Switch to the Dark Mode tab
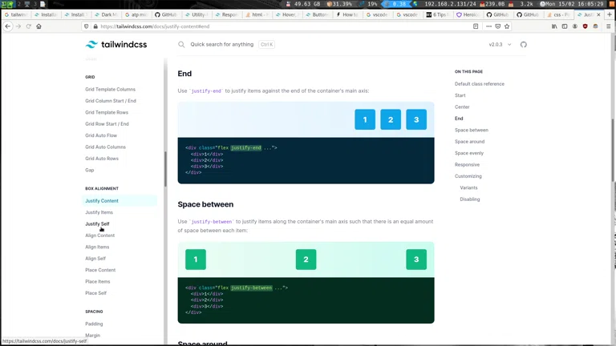The height and width of the screenshot is (346, 616). [106, 14]
